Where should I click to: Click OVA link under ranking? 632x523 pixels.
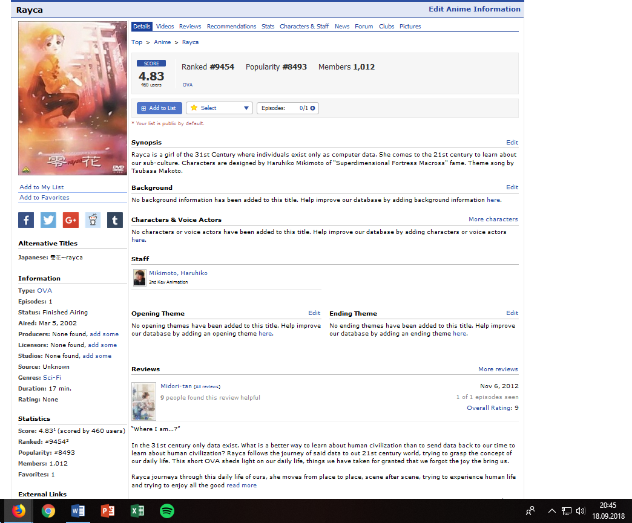(x=188, y=85)
